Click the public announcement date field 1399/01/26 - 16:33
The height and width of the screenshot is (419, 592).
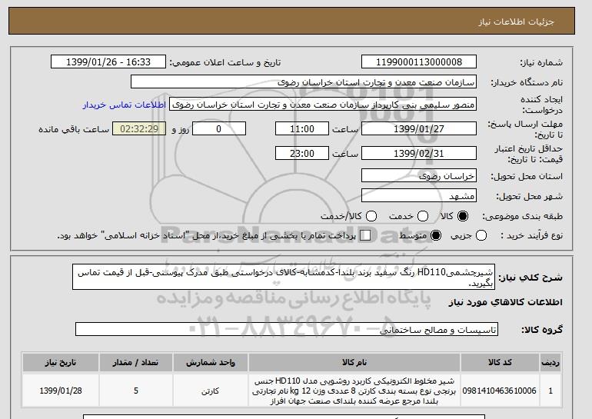(x=108, y=62)
